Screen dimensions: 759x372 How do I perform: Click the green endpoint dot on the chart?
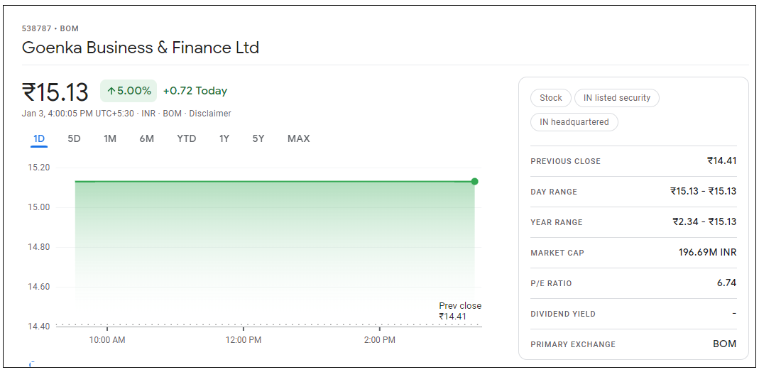(474, 182)
